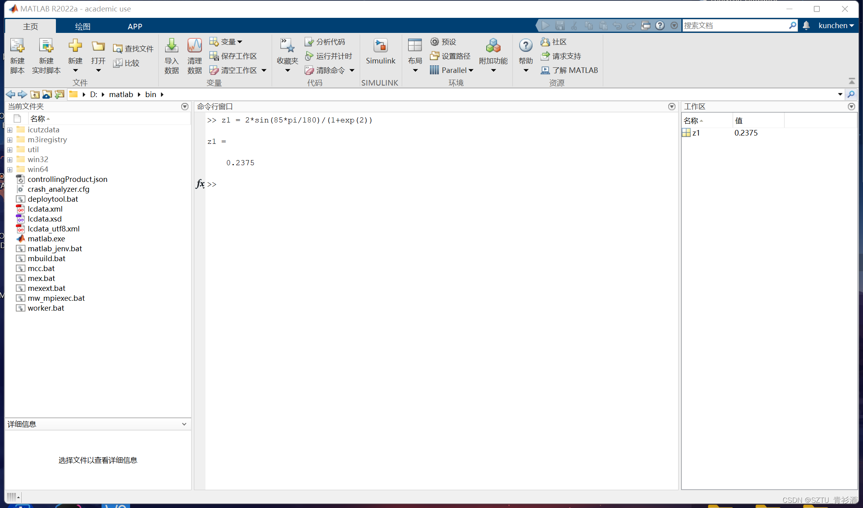
Task: Expand the win64 folder tree node
Action: 10,170
